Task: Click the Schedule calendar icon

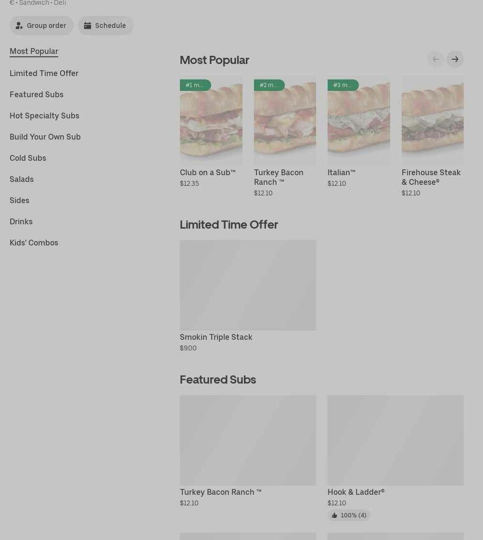Action: point(88,26)
